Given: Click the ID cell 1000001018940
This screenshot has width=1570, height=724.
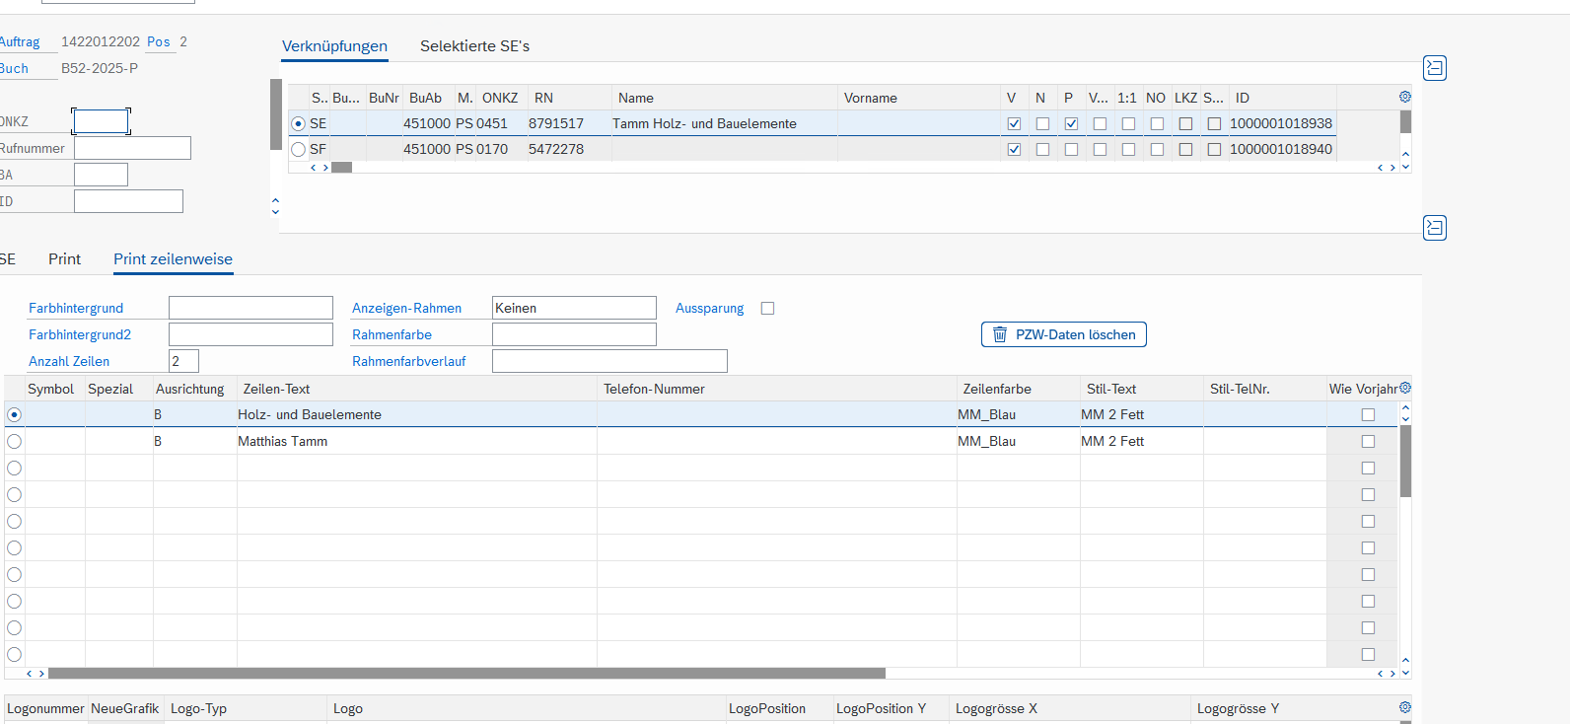Looking at the screenshot, I should (x=1280, y=149).
